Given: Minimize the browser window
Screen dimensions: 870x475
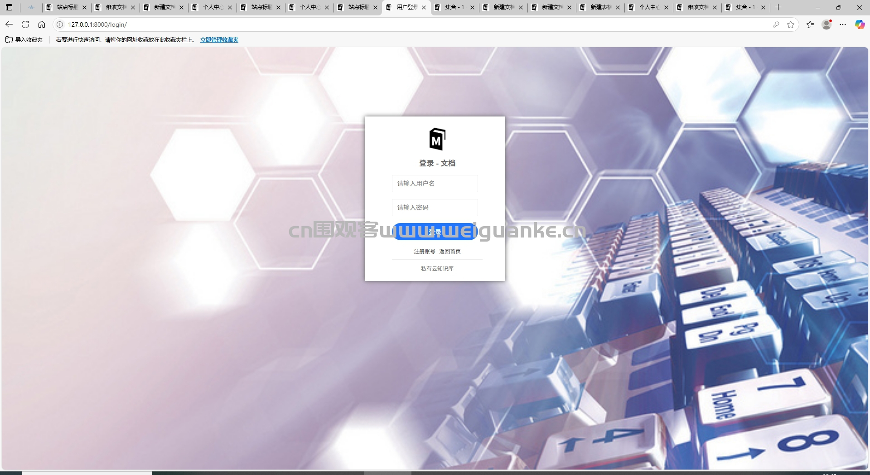Looking at the screenshot, I should coord(818,7).
